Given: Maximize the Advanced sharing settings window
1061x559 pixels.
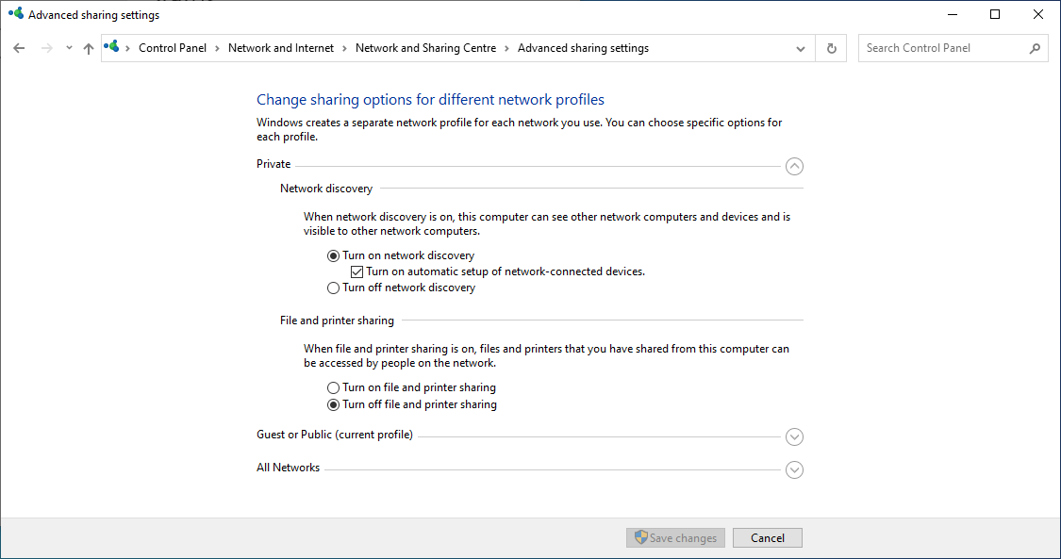Looking at the screenshot, I should pyautogui.click(x=995, y=14).
